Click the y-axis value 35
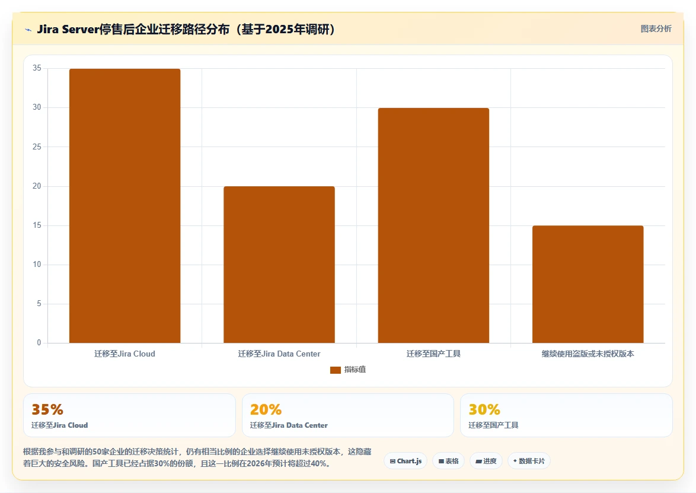696x493 pixels. [x=37, y=68]
